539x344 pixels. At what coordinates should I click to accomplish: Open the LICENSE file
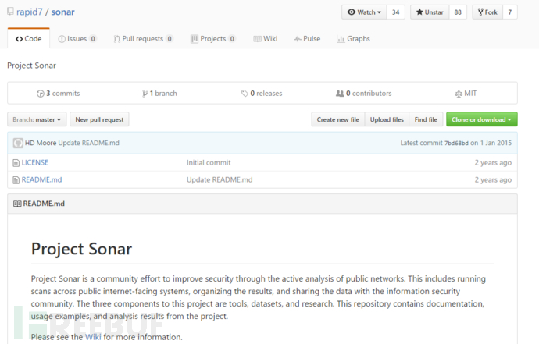[x=34, y=163]
